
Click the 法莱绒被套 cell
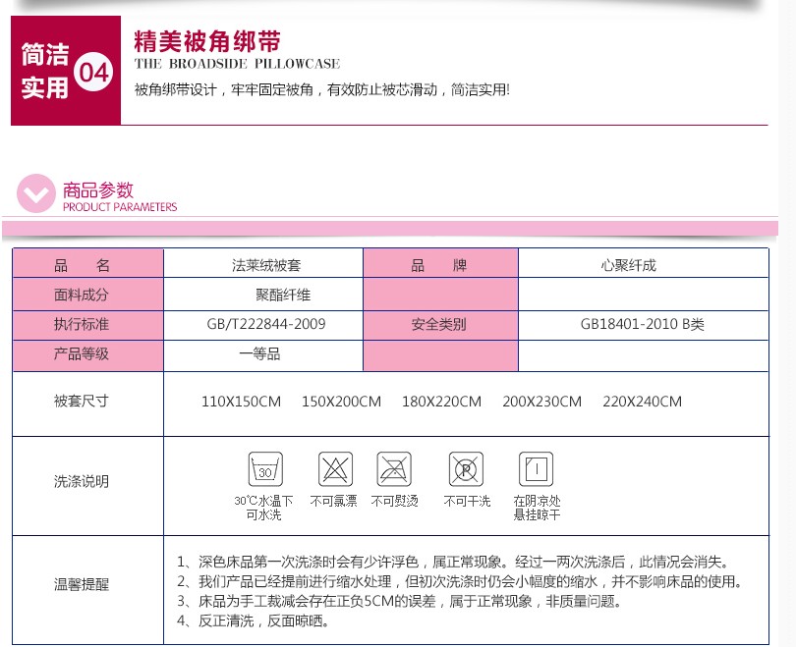point(263,264)
